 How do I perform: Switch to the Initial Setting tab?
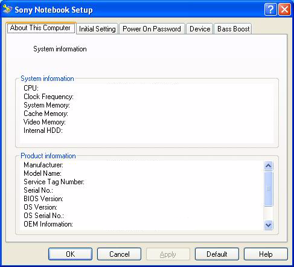pos(97,29)
